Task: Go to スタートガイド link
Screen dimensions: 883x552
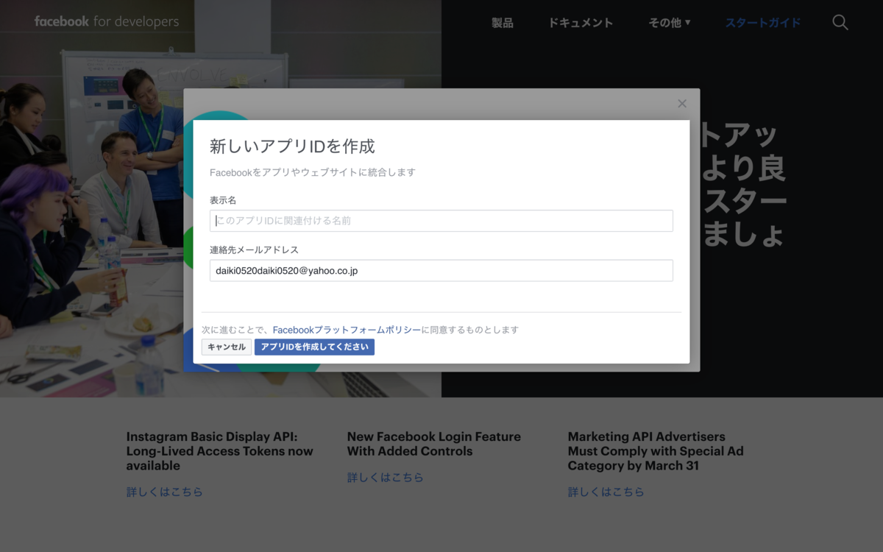Action: click(763, 23)
